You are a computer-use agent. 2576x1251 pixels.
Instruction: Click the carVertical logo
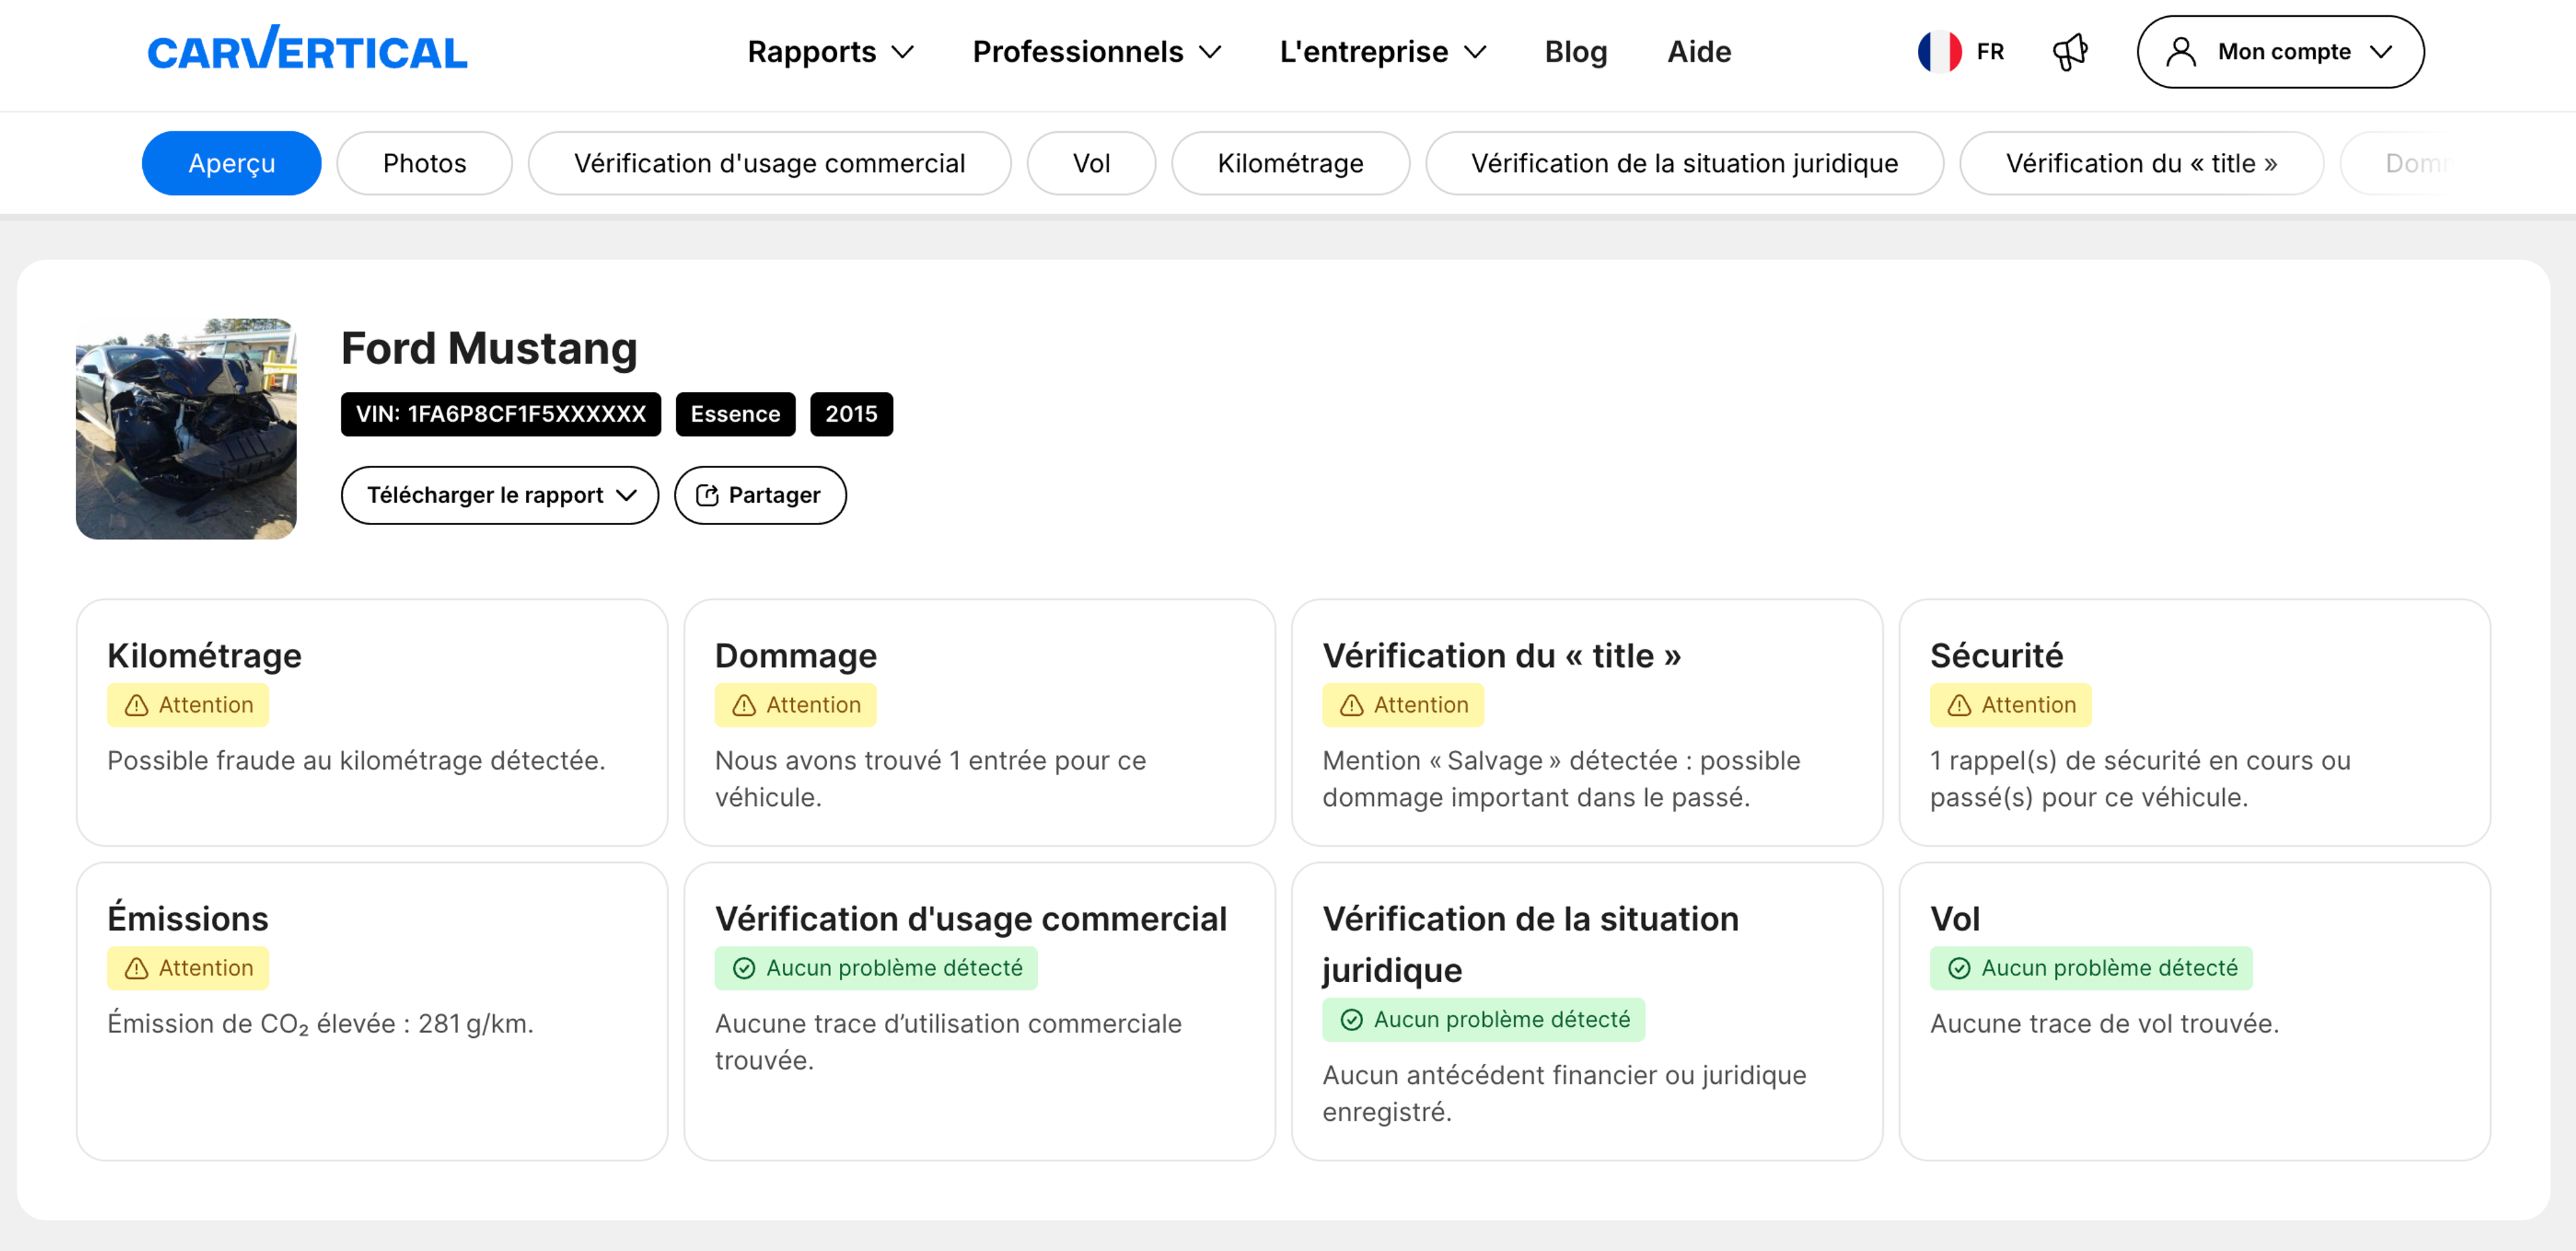307,50
